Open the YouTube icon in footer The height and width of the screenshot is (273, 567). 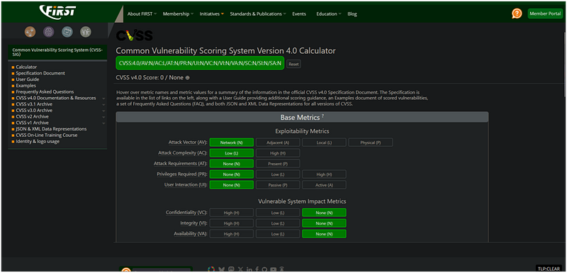point(274,269)
